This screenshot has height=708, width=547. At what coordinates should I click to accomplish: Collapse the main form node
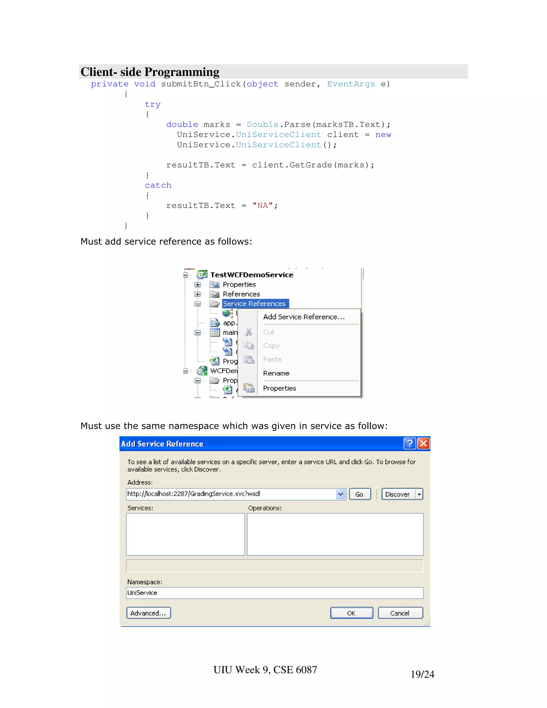197,333
